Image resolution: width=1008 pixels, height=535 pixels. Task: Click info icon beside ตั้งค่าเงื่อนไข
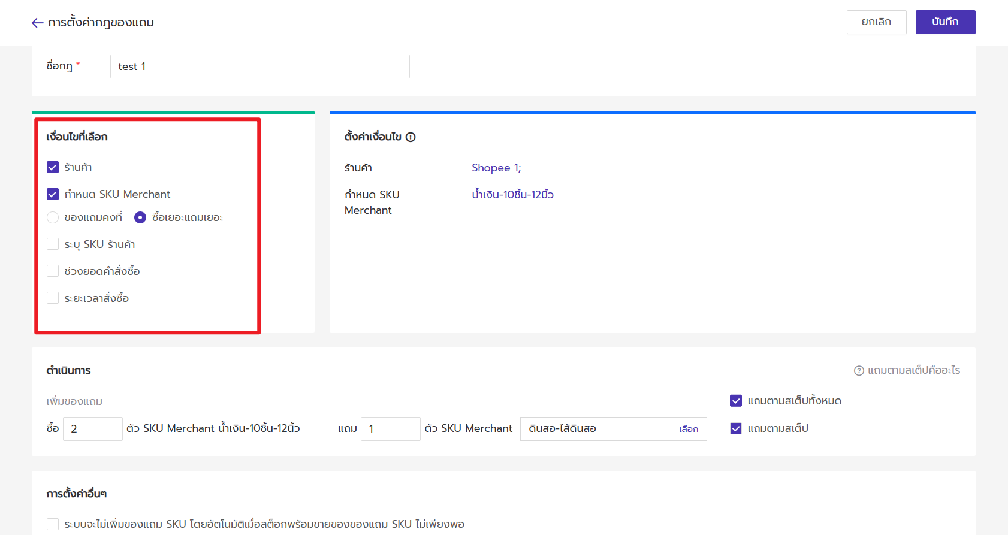(411, 137)
